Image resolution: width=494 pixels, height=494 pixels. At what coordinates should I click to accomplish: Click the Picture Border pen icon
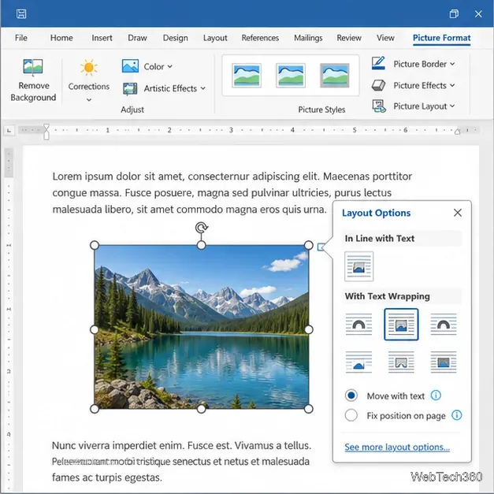tap(378, 63)
